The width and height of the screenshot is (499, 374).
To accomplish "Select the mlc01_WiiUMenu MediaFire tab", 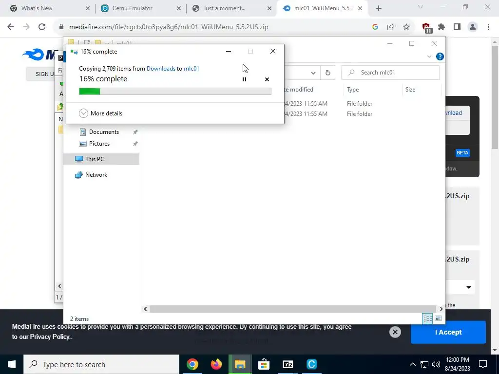I will coord(323,8).
